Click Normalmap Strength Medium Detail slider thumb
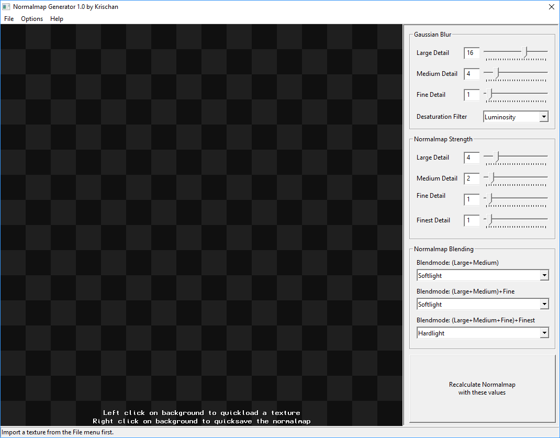560x438 pixels. [491, 178]
